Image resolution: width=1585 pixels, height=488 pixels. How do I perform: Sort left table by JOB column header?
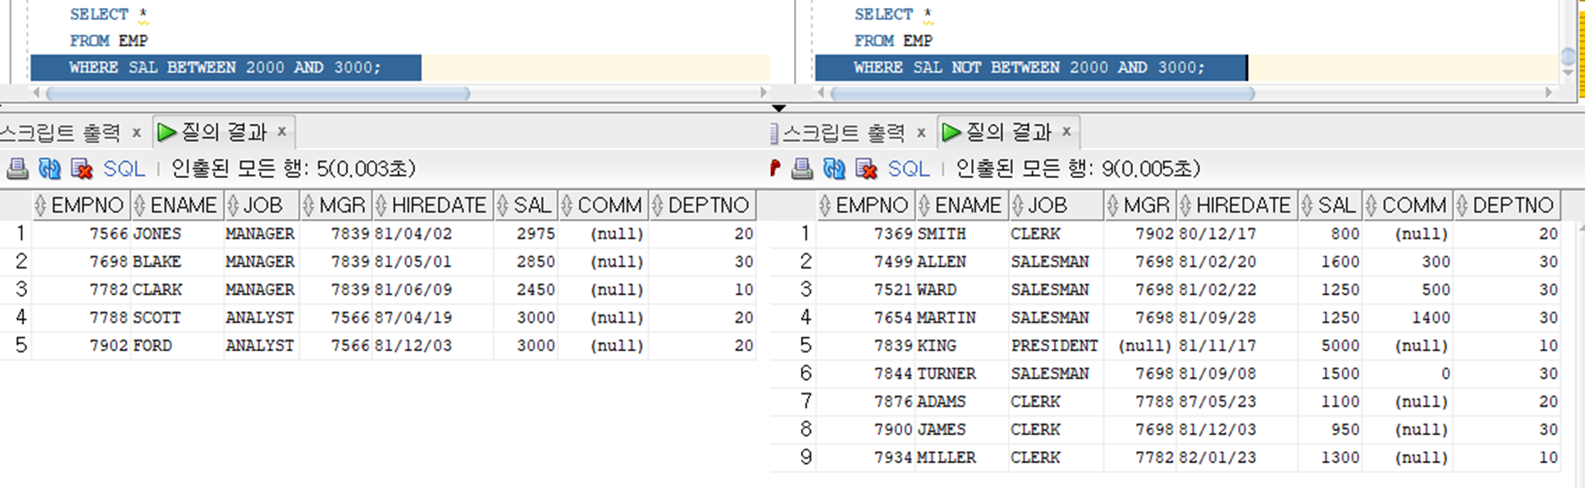coord(261,205)
